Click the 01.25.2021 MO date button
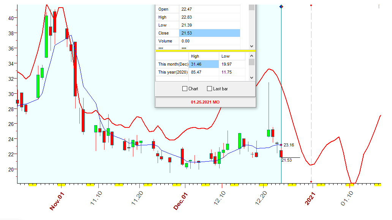The width and height of the screenshot is (392, 220). tap(205, 102)
